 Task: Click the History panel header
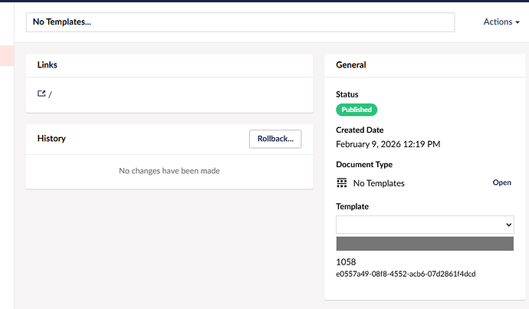tap(51, 139)
